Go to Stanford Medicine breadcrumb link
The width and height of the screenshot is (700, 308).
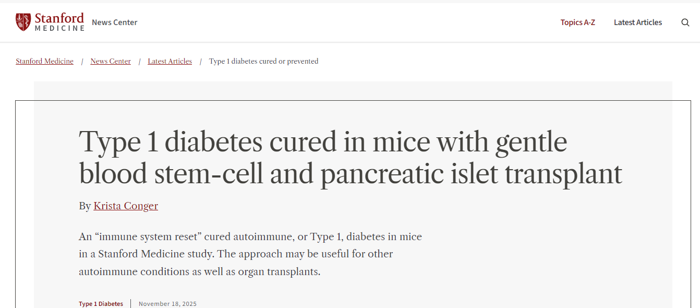point(44,62)
